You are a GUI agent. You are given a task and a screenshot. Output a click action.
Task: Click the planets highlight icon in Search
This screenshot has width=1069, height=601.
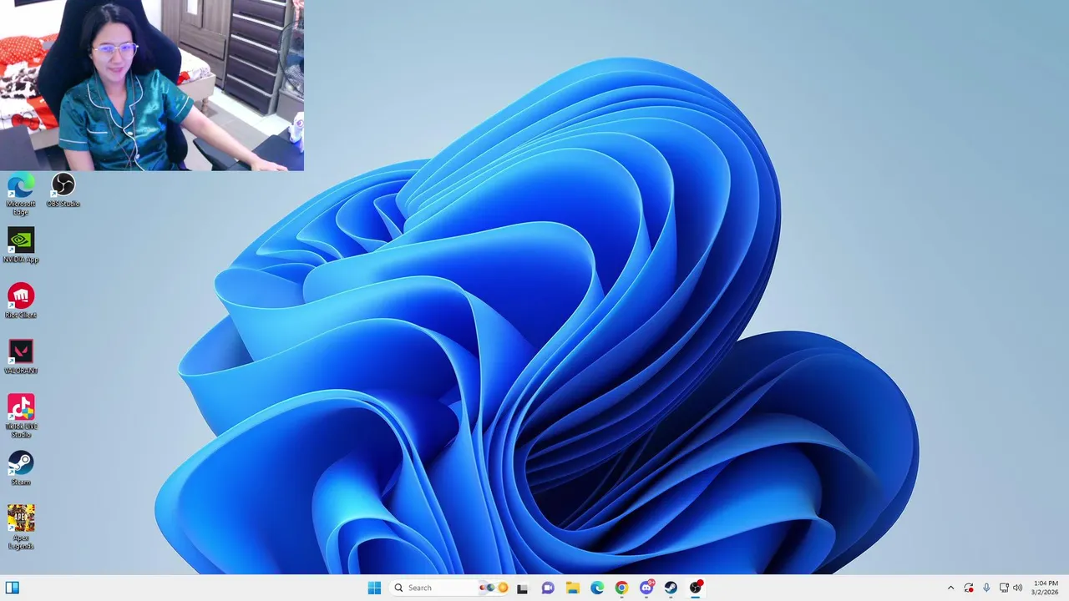[494, 588]
